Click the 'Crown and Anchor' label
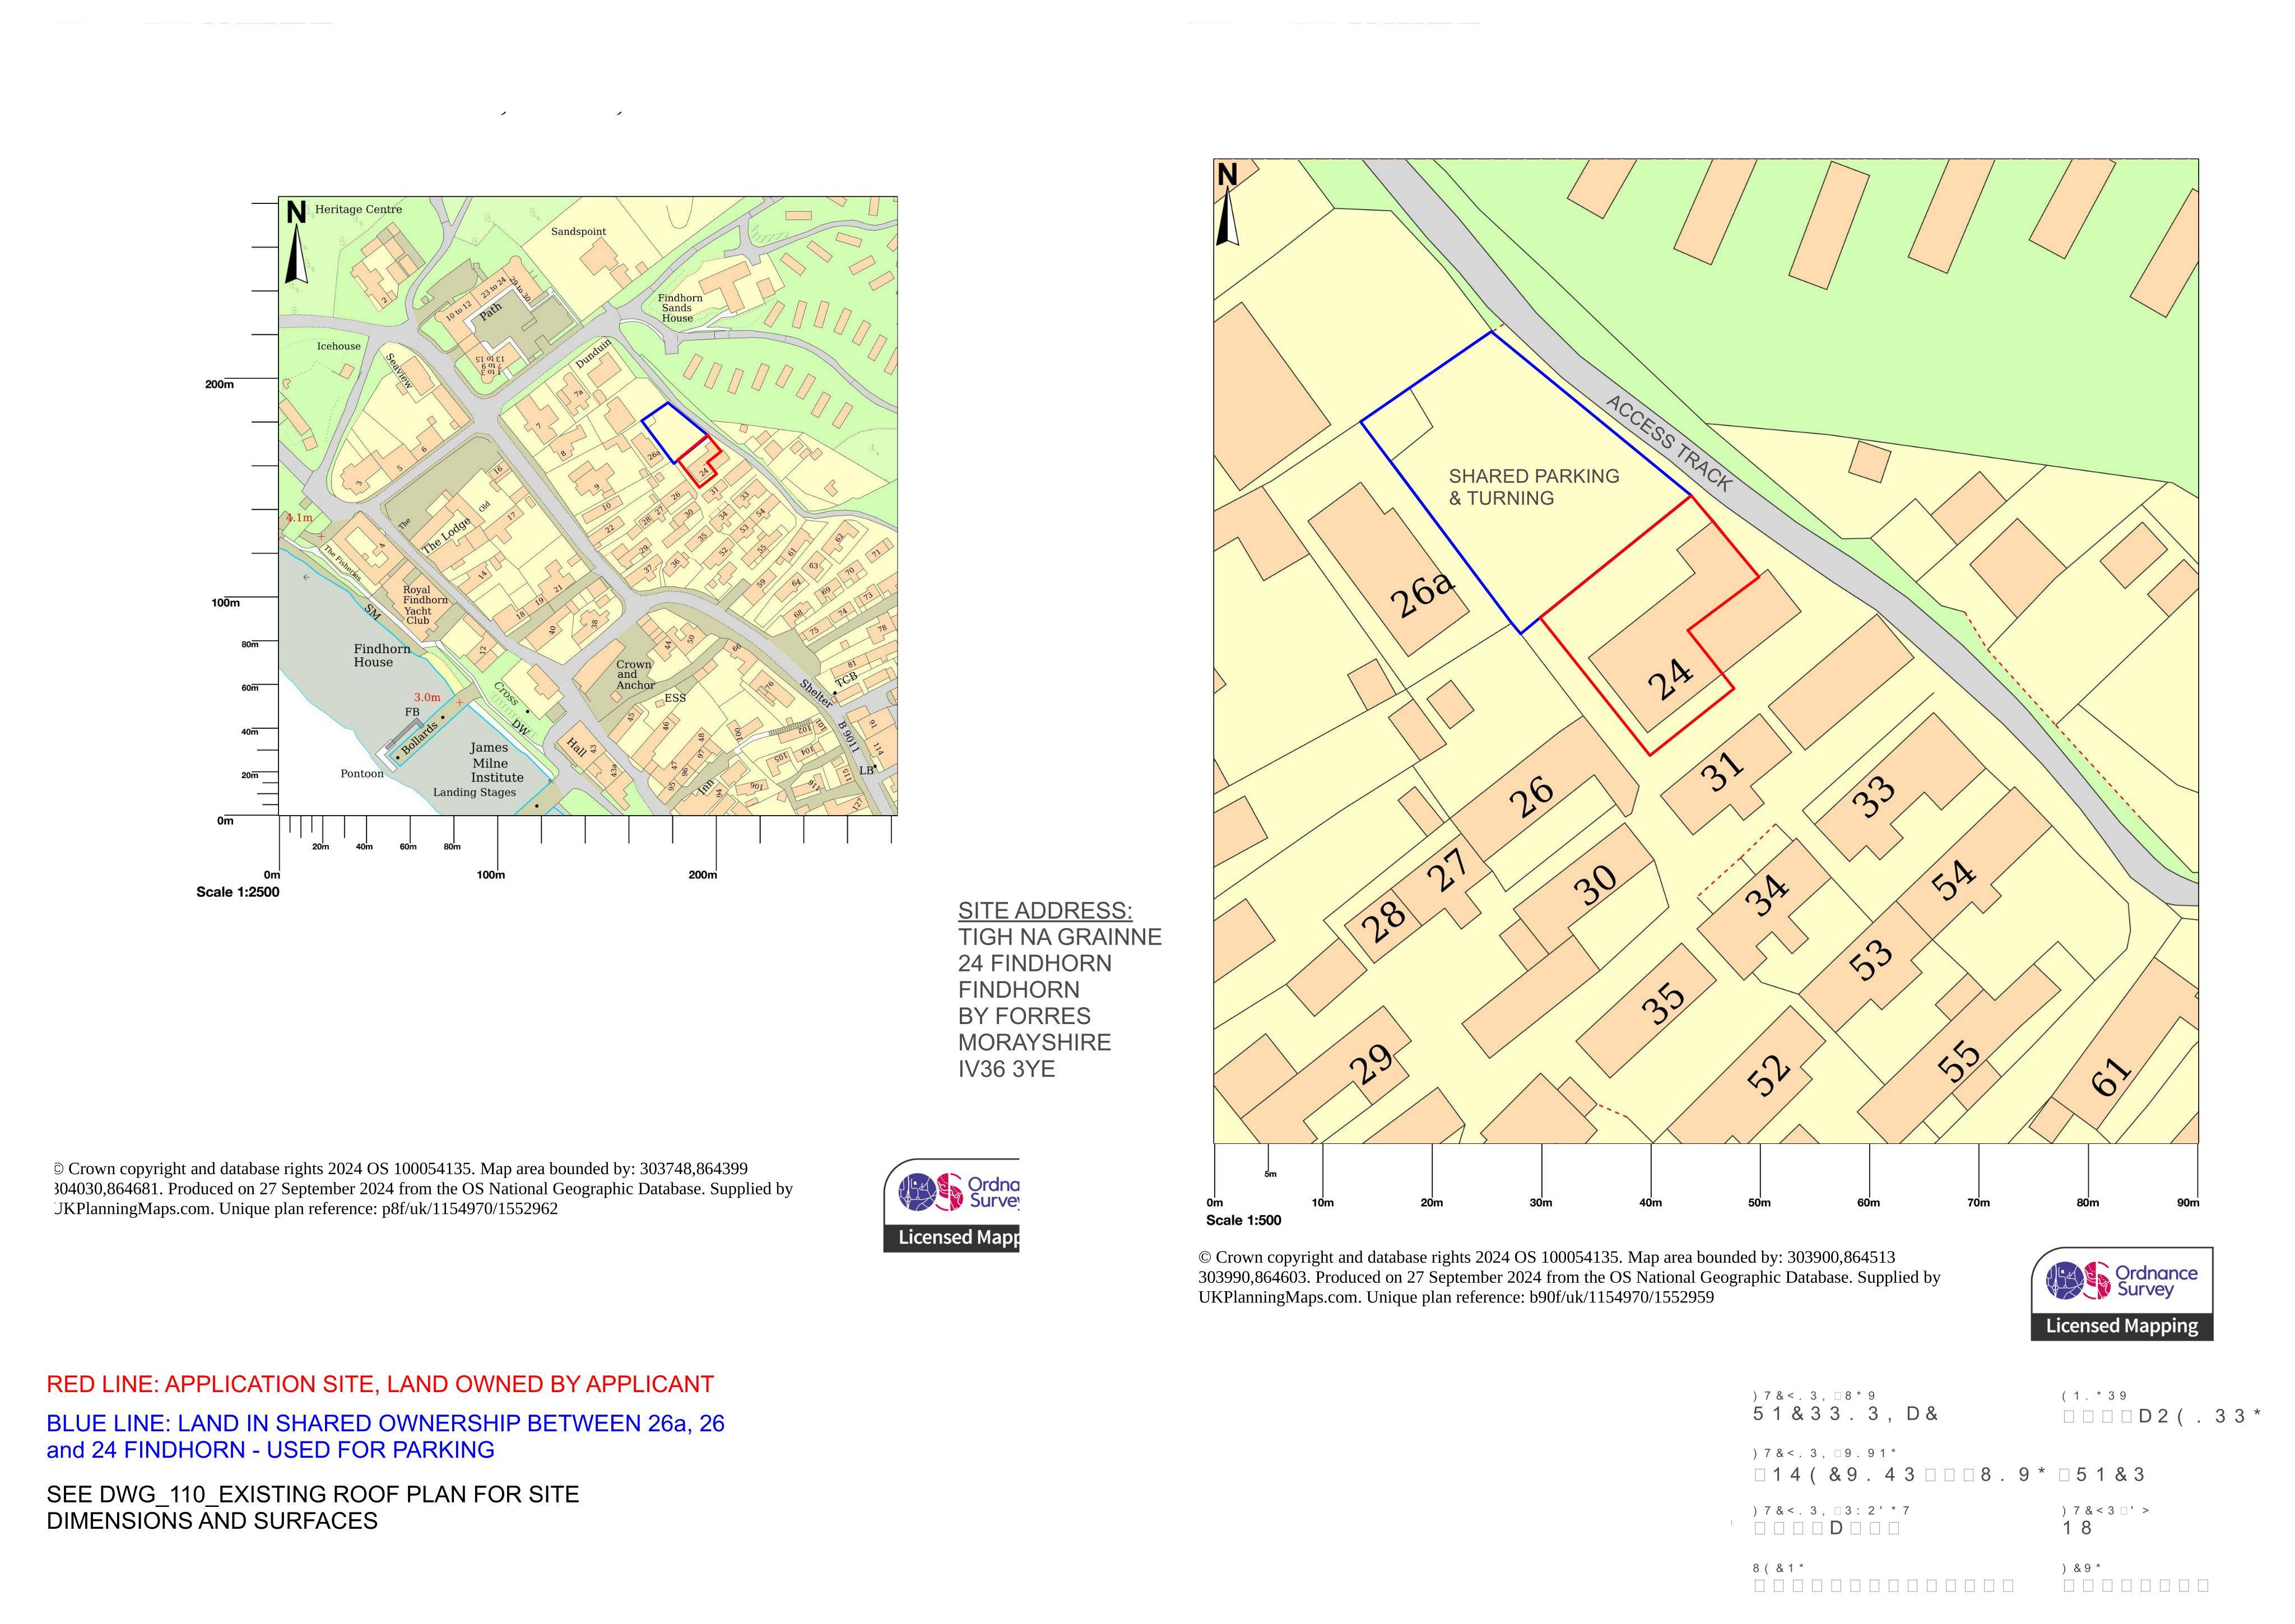The image size is (2295, 1624). coord(635,674)
